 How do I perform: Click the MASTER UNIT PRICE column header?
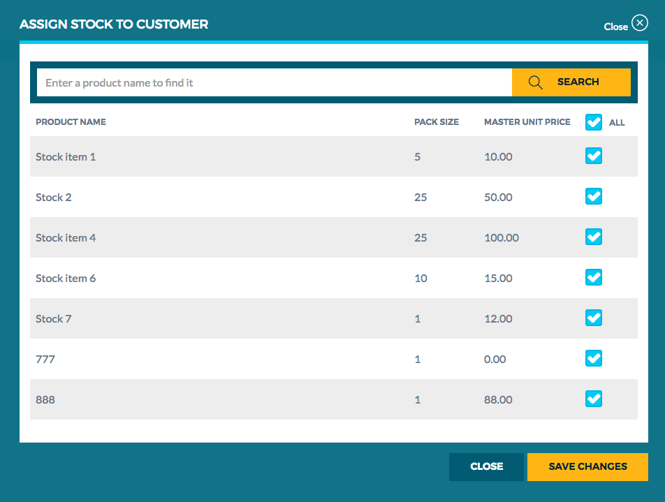pos(527,121)
